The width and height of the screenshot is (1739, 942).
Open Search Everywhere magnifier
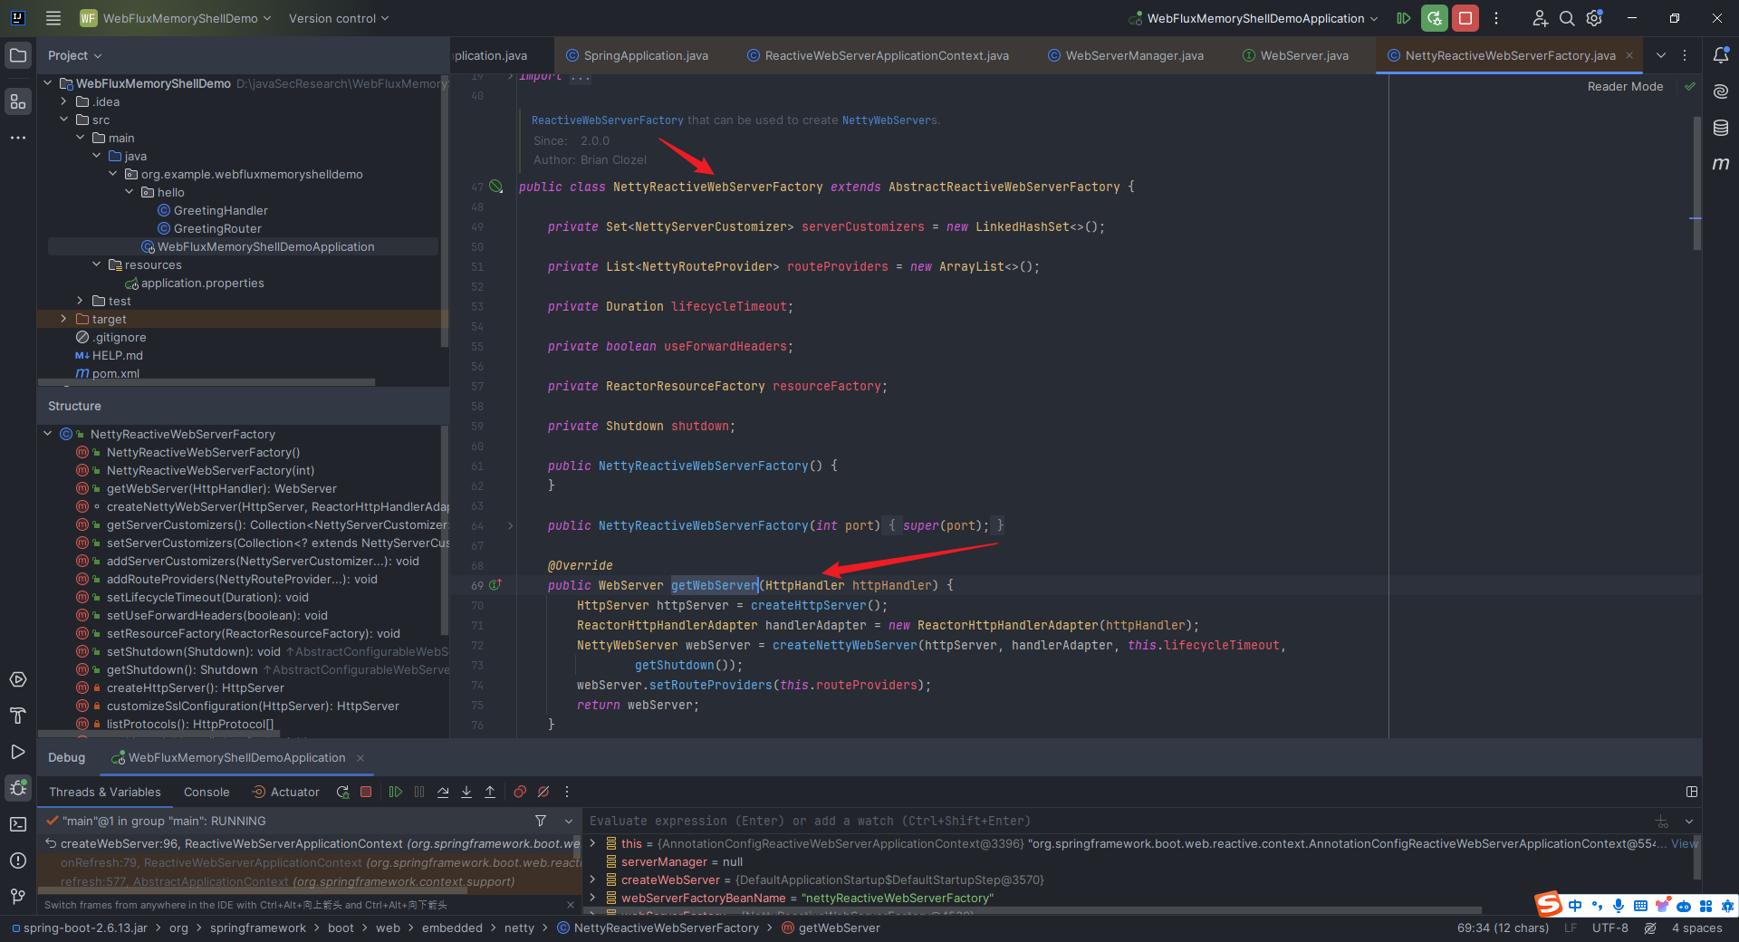(1567, 18)
